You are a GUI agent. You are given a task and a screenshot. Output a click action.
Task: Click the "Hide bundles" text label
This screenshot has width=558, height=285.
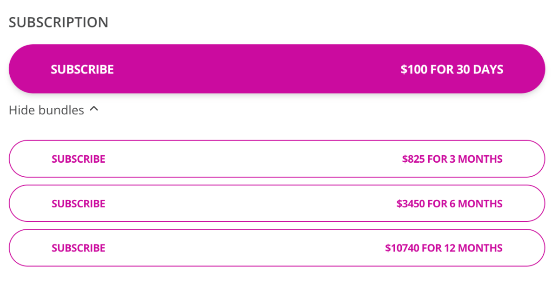(x=46, y=110)
